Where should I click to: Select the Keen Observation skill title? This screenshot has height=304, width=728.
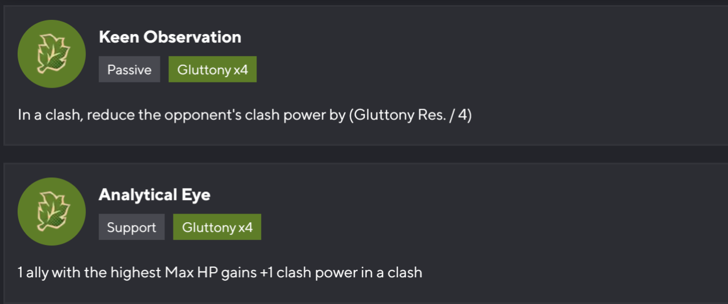[169, 38]
